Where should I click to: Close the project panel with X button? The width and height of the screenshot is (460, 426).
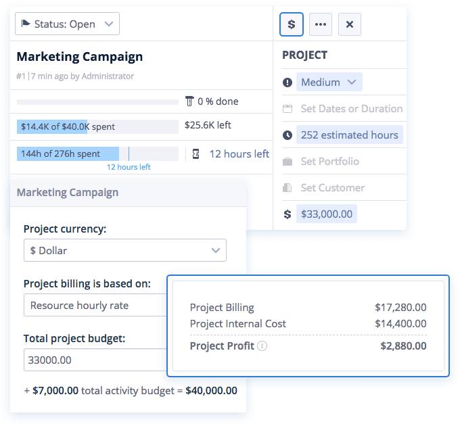[350, 24]
